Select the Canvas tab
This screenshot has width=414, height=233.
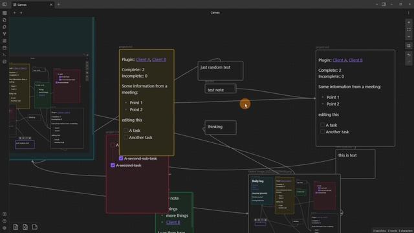[x=32, y=5]
